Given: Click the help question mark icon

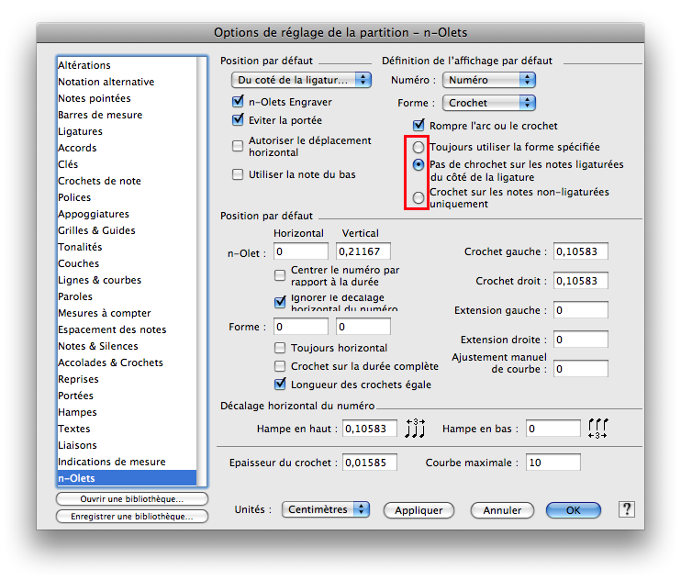Looking at the screenshot, I should (627, 509).
